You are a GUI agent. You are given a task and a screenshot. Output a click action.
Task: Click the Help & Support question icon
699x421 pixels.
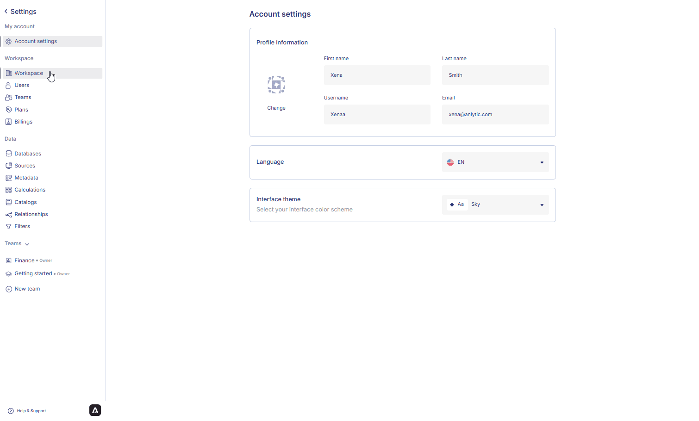coord(11,411)
